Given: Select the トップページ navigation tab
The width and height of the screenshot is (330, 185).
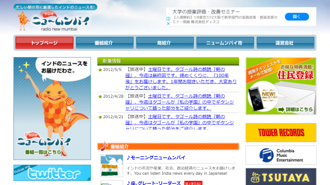Looking at the screenshot, I should (44, 43).
